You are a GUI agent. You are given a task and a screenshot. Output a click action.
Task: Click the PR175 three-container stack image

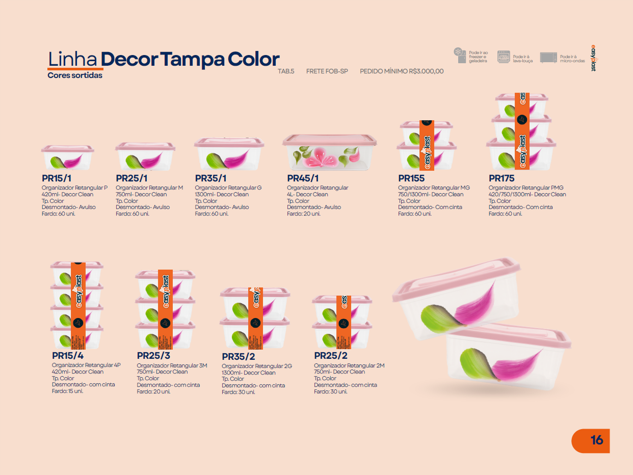point(521,132)
